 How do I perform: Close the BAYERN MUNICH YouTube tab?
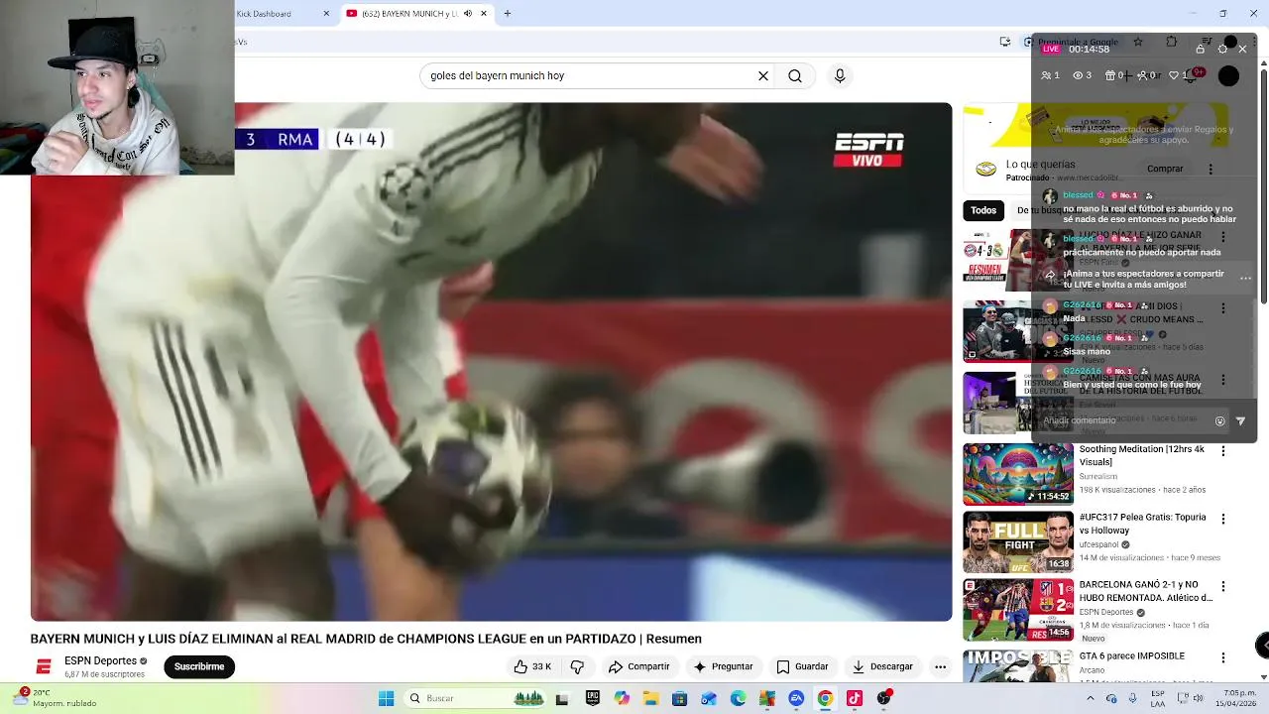(484, 14)
